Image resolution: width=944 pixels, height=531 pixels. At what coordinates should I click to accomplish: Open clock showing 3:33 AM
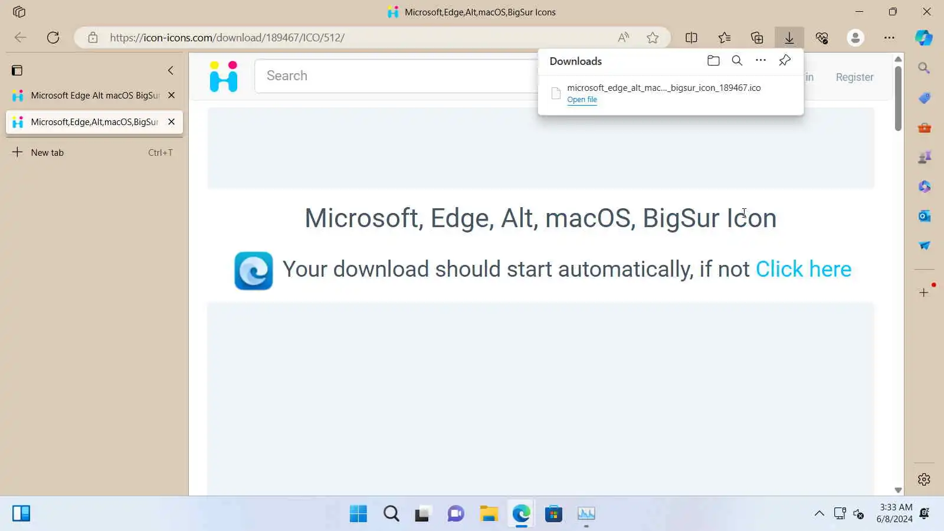(894, 513)
